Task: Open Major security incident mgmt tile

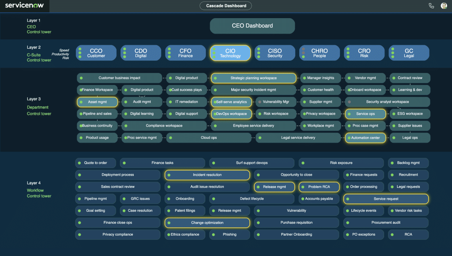Action: pos(253,90)
